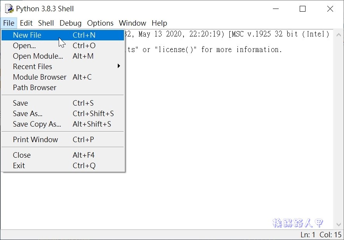344x240 pixels.
Task: Click the 'May 13 2020' text in shell
Action: pos(160,34)
